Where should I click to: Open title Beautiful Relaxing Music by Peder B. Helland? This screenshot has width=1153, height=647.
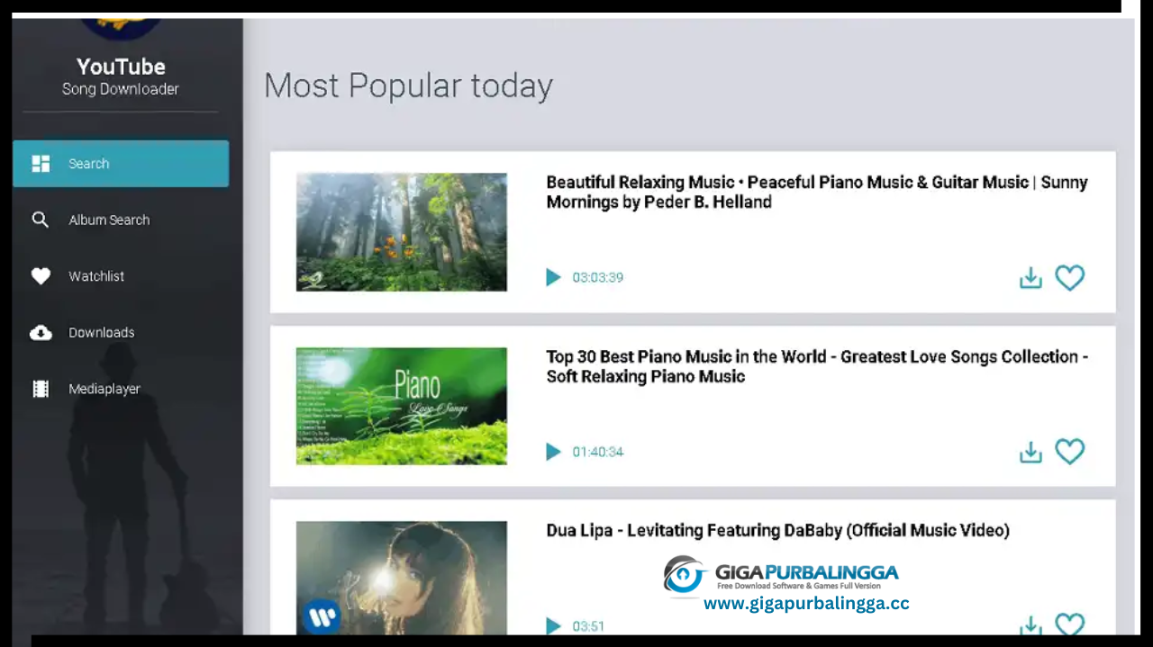[817, 192]
